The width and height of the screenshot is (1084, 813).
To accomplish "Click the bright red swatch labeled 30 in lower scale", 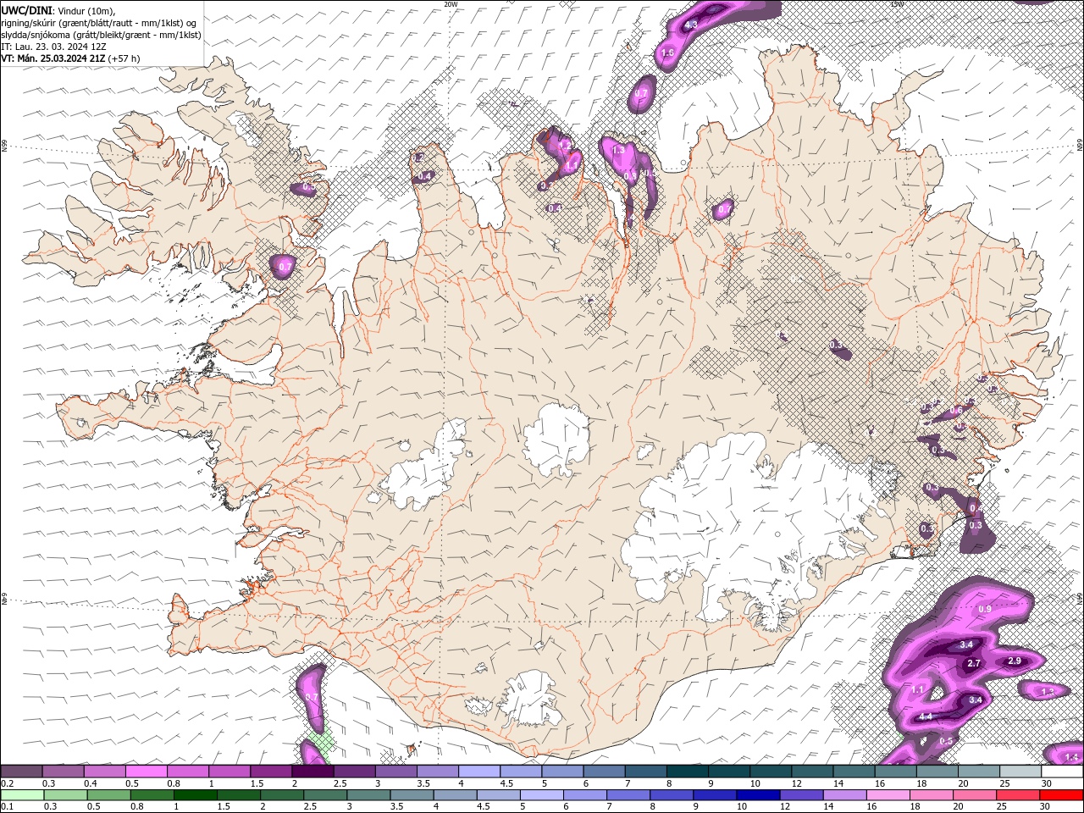I will (1062, 794).
